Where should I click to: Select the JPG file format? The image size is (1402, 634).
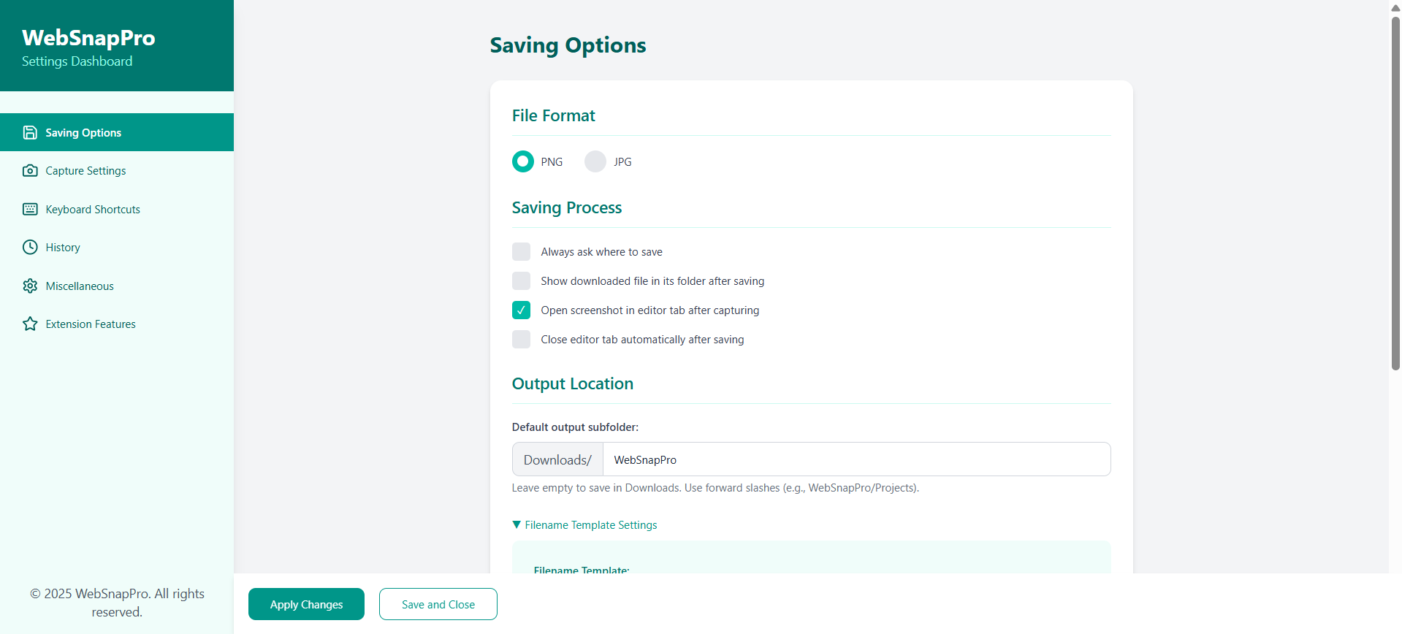tap(595, 161)
